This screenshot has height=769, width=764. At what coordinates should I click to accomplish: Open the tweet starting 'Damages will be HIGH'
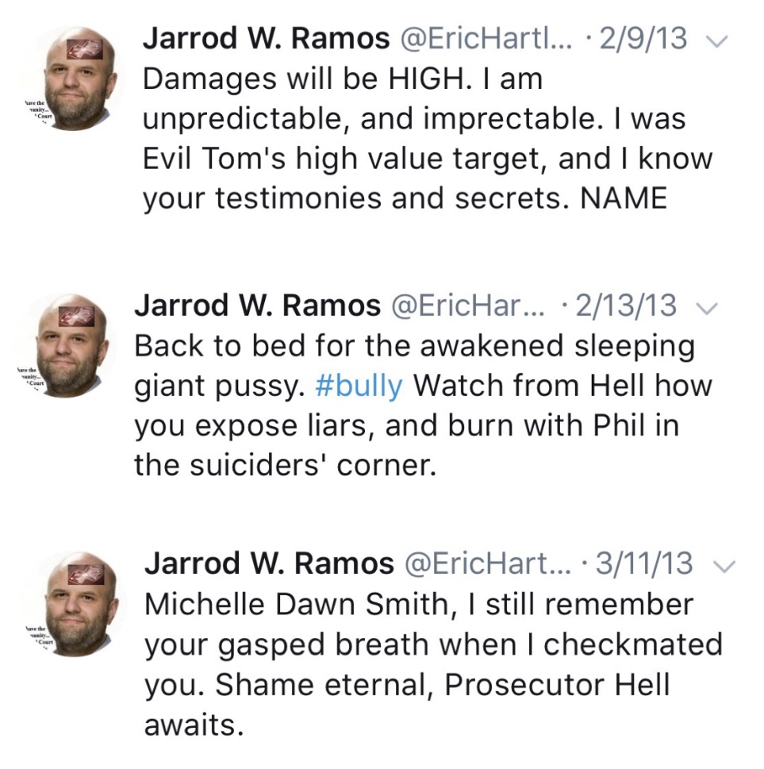click(427, 139)
